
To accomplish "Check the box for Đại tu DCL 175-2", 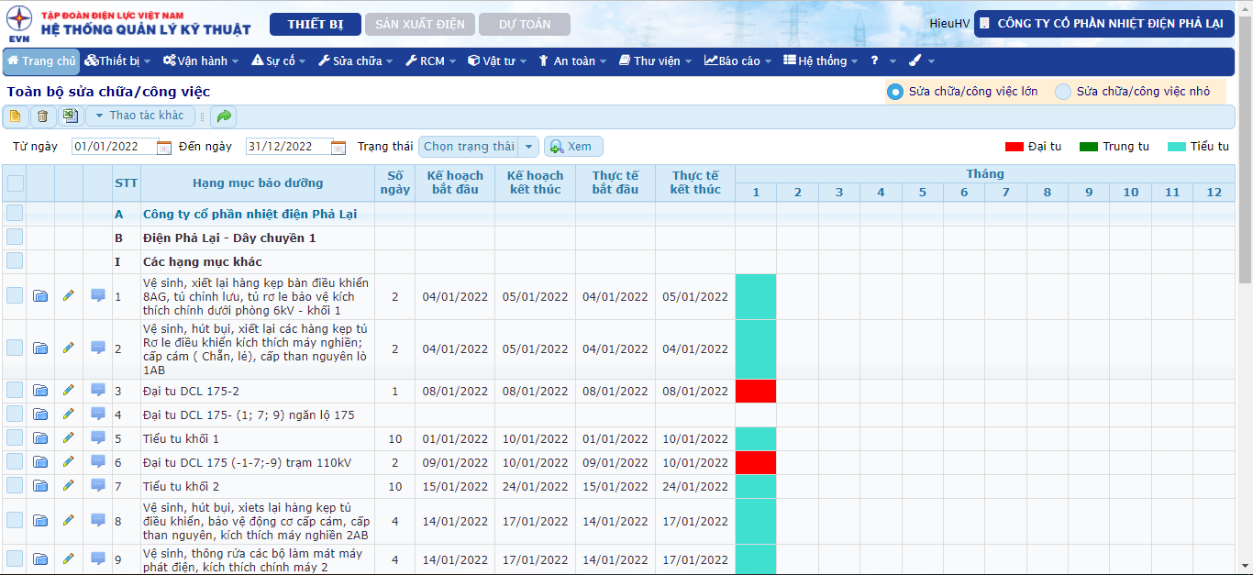I will pyautogui.click(x=15, y=390).
